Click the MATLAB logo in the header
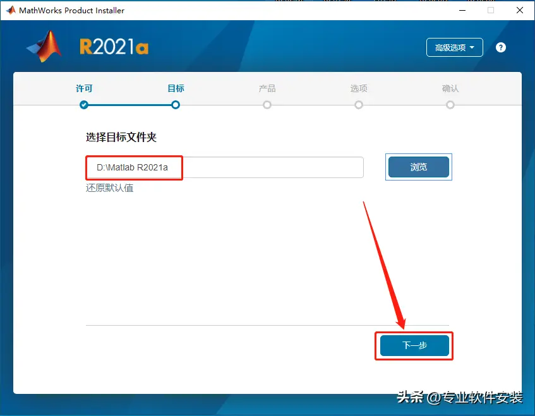Screen dimensions: 535x416 44,46
